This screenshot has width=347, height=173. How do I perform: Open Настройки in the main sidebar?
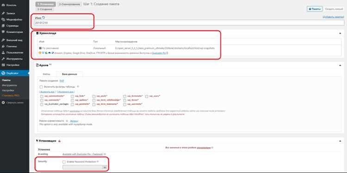[13, 65]
